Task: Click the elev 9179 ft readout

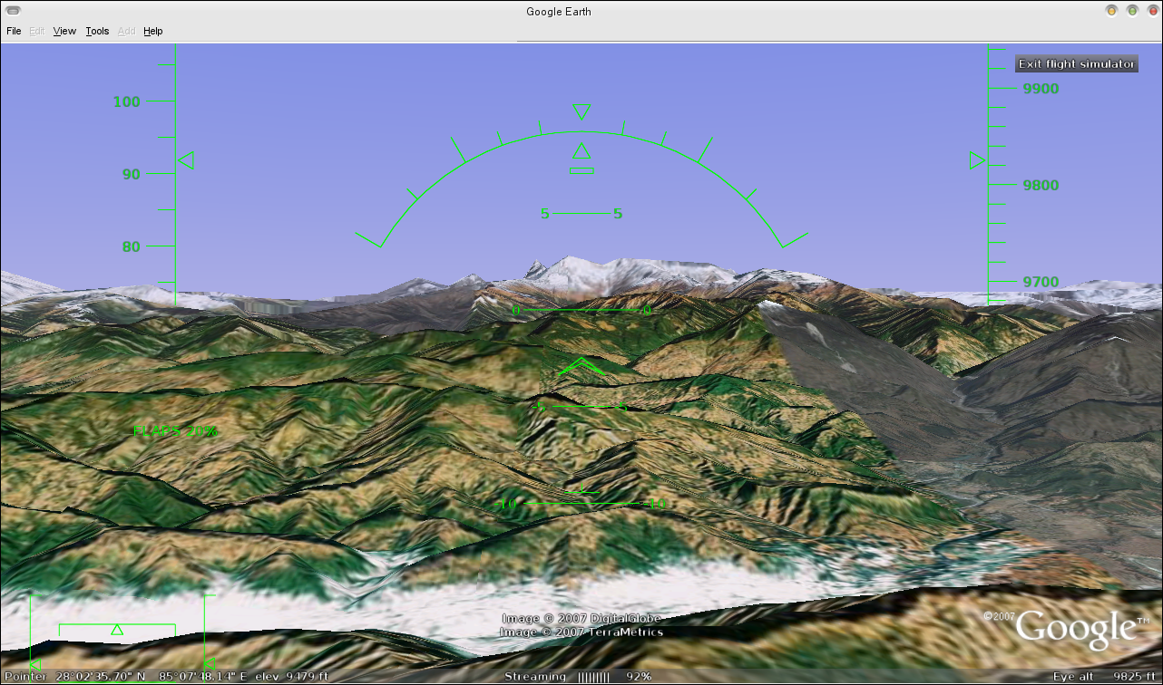Action: pos(290,677)
